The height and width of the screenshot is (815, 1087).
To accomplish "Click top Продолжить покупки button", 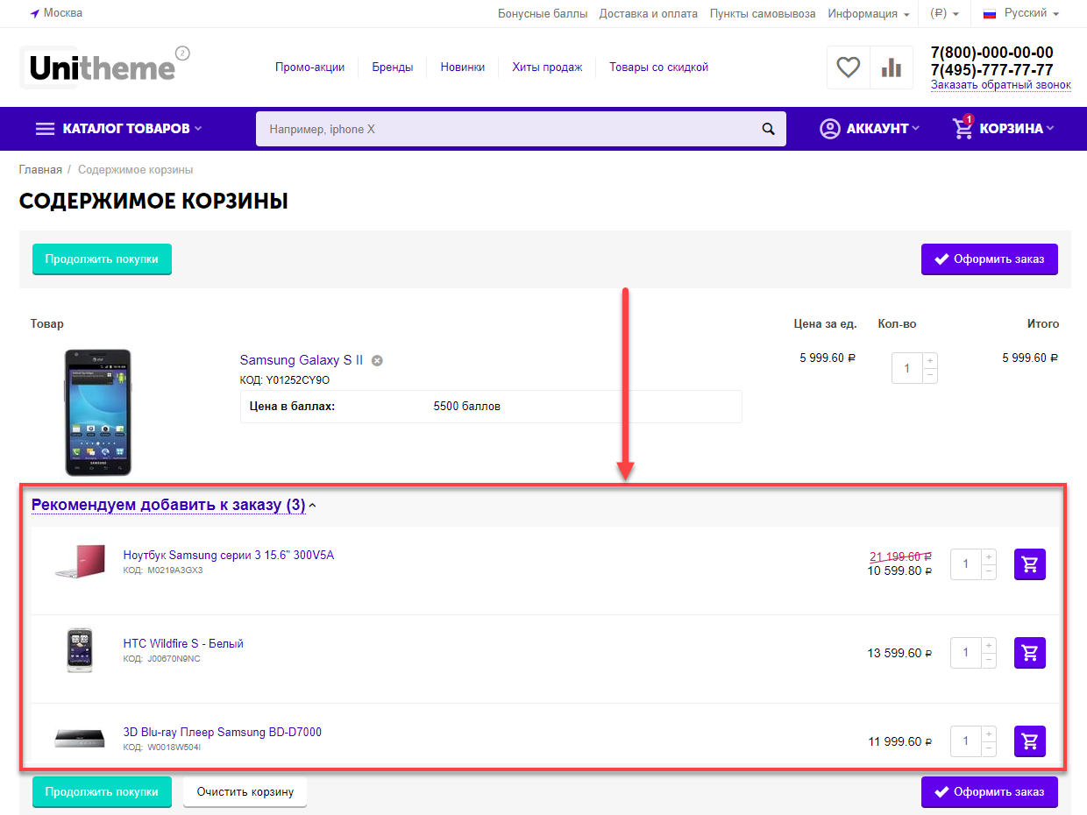I will click(x=102, y=259).
